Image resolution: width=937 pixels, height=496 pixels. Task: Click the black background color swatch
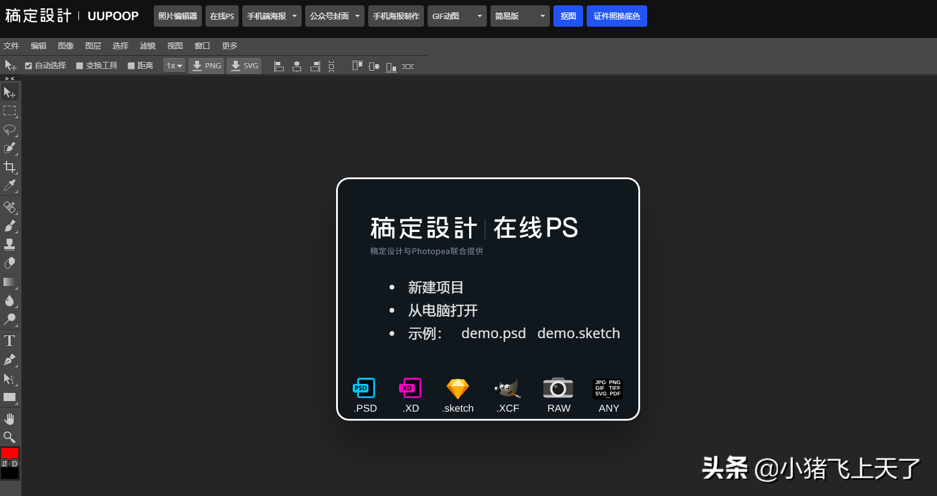[10, 473]
